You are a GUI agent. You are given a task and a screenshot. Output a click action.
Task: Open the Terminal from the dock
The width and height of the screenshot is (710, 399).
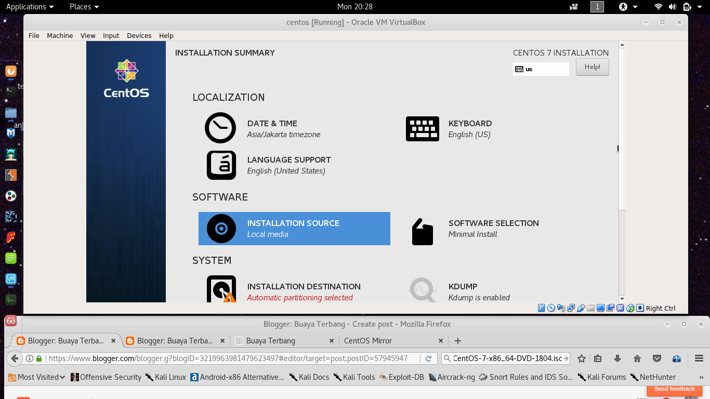pyautogui.click(x=11, y=92)
